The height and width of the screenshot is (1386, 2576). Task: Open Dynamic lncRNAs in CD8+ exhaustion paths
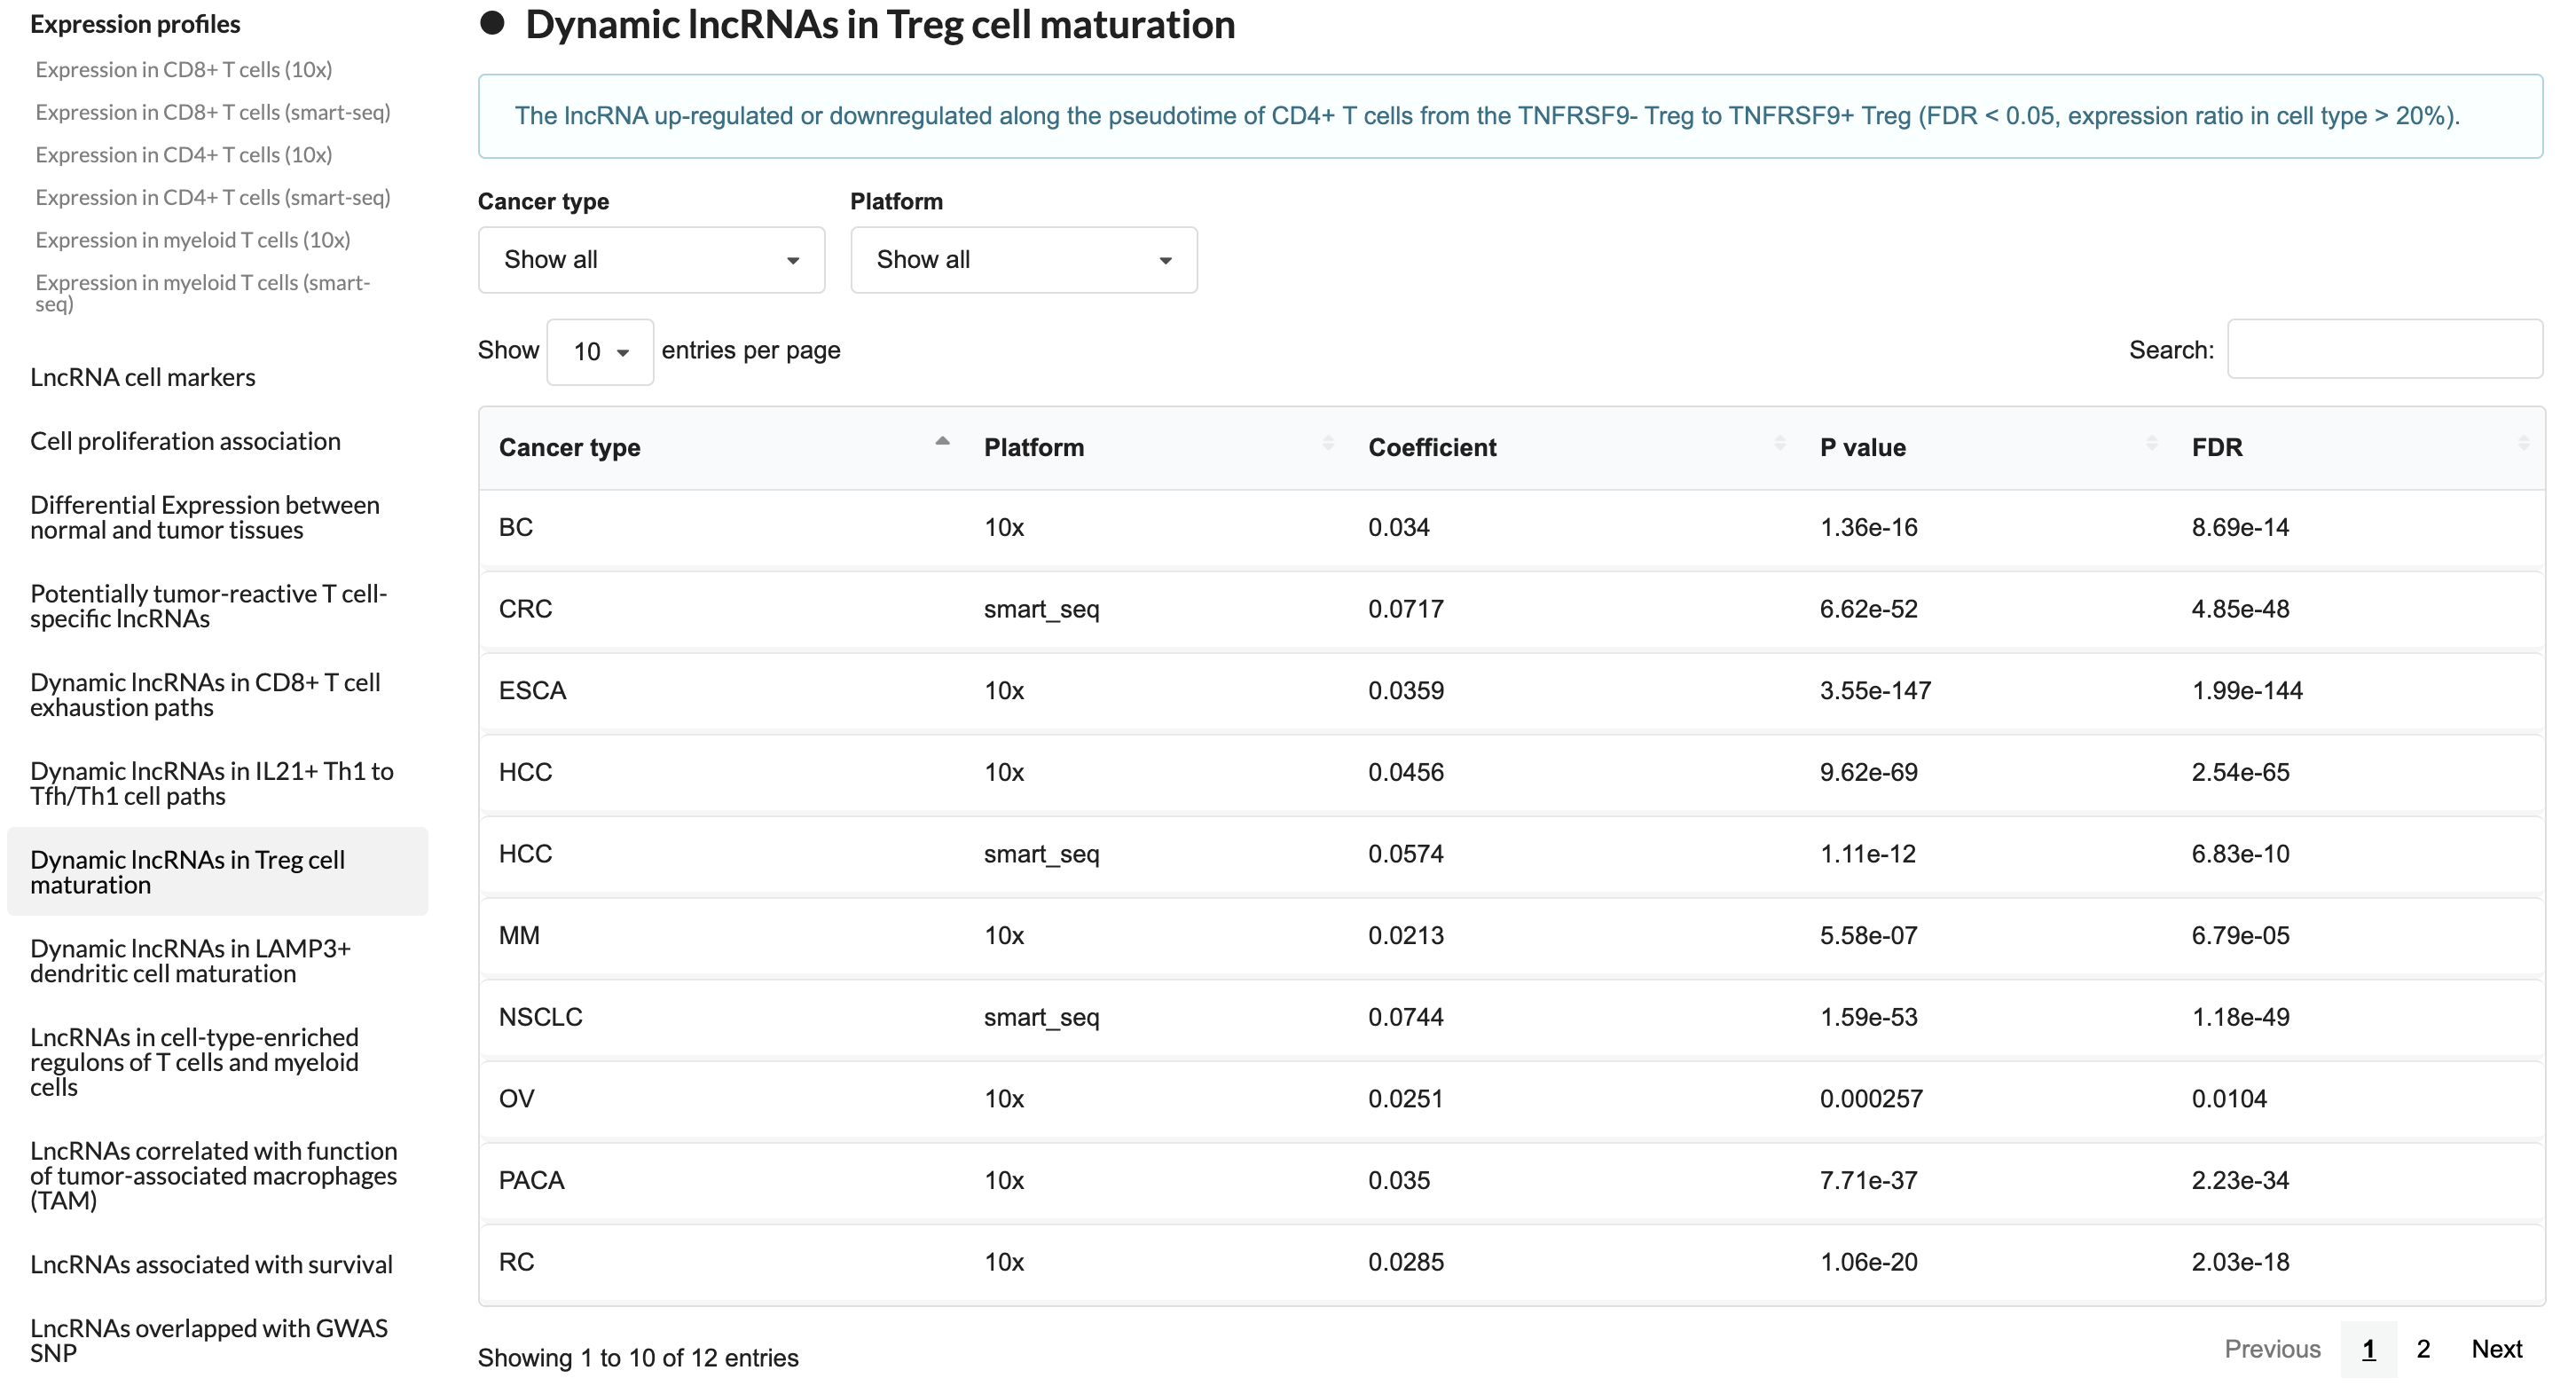click(x=205, y=695)
